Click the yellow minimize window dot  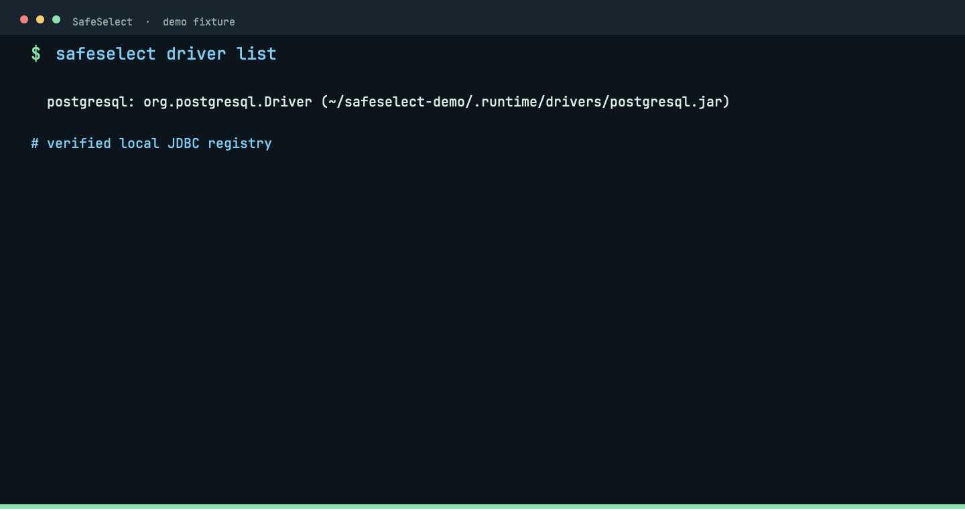tap(40, 19)
